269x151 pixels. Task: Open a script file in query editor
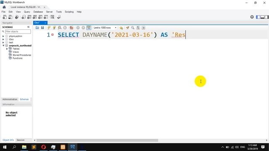point(37,28)
